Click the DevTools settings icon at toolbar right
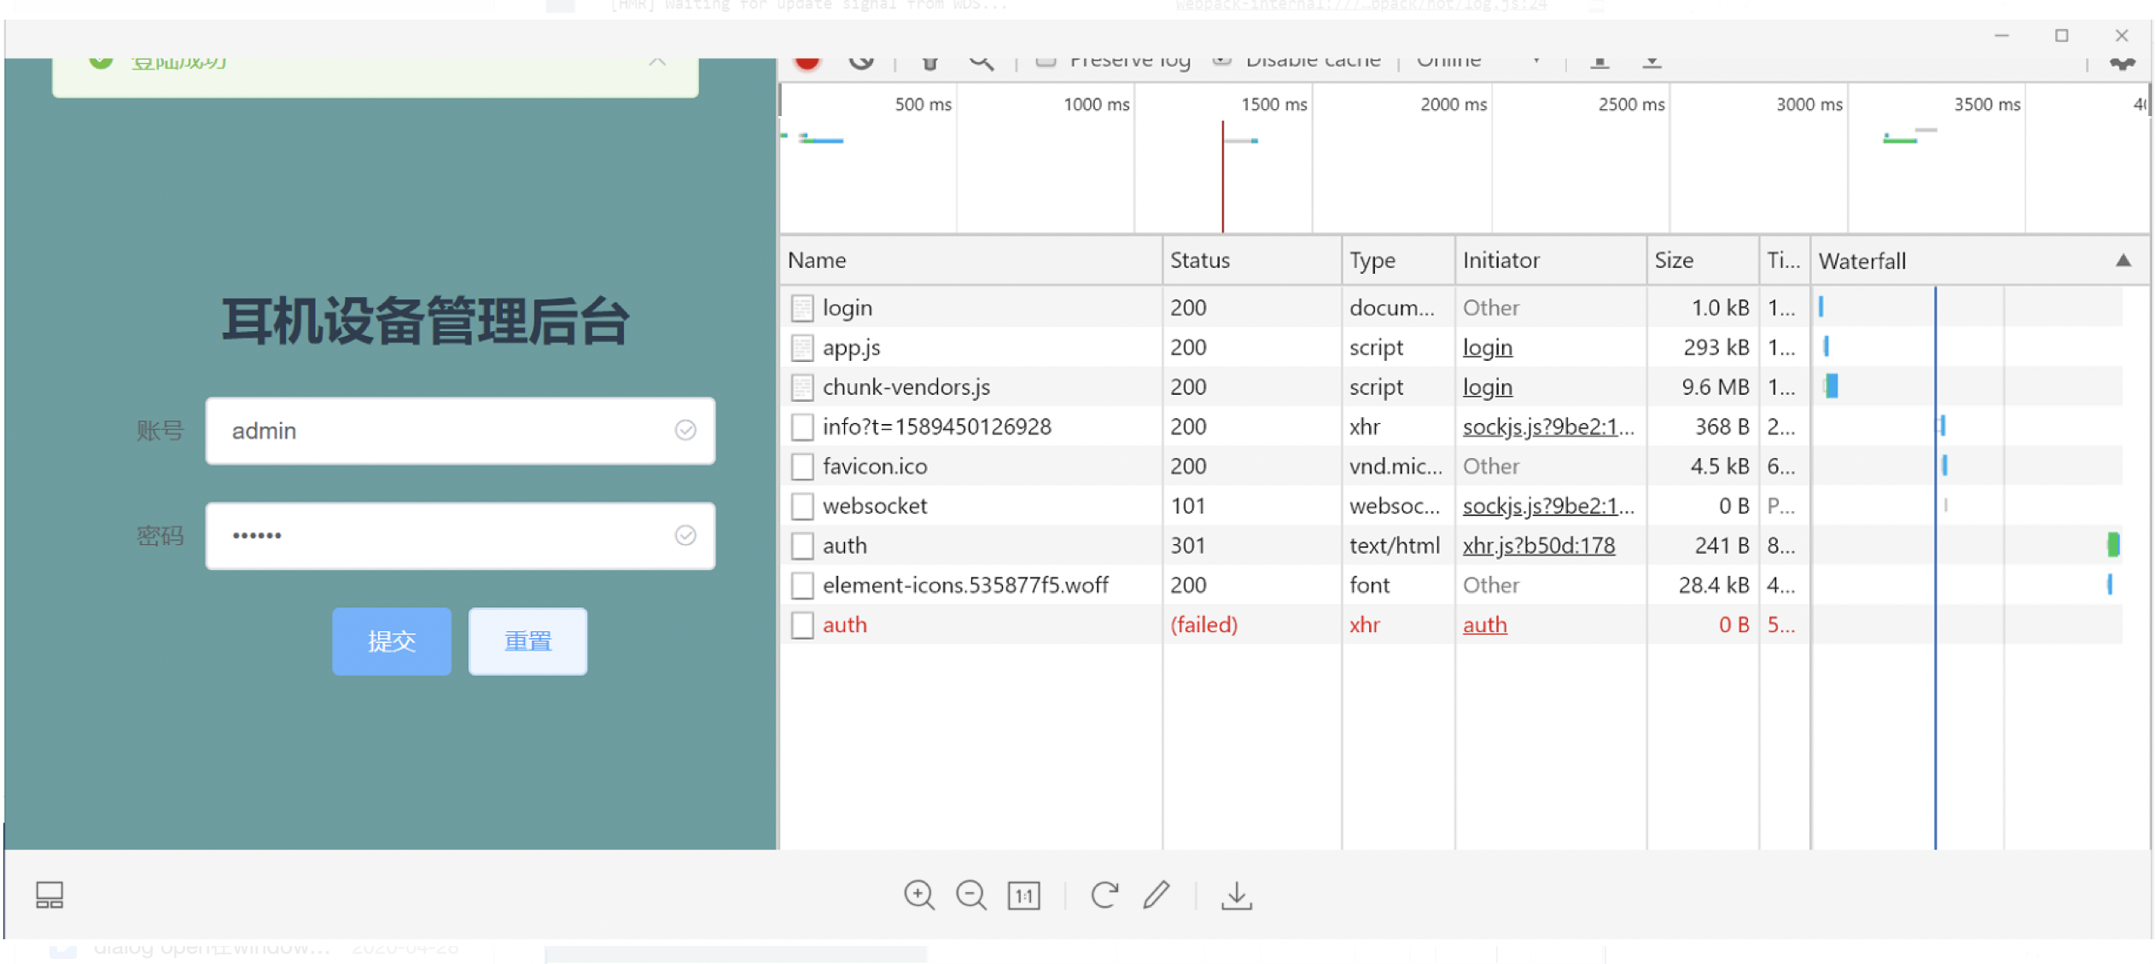 tap(2122, 63)
